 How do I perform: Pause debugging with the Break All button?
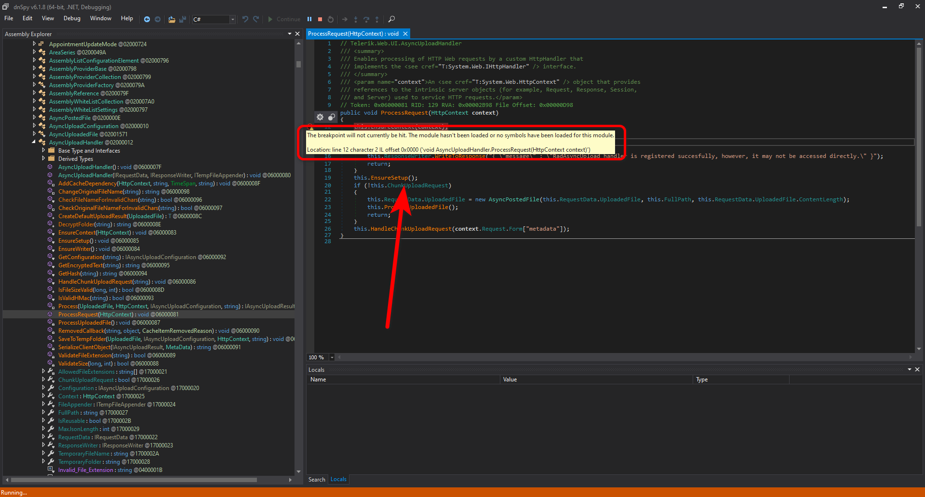[x=309, y=19]
